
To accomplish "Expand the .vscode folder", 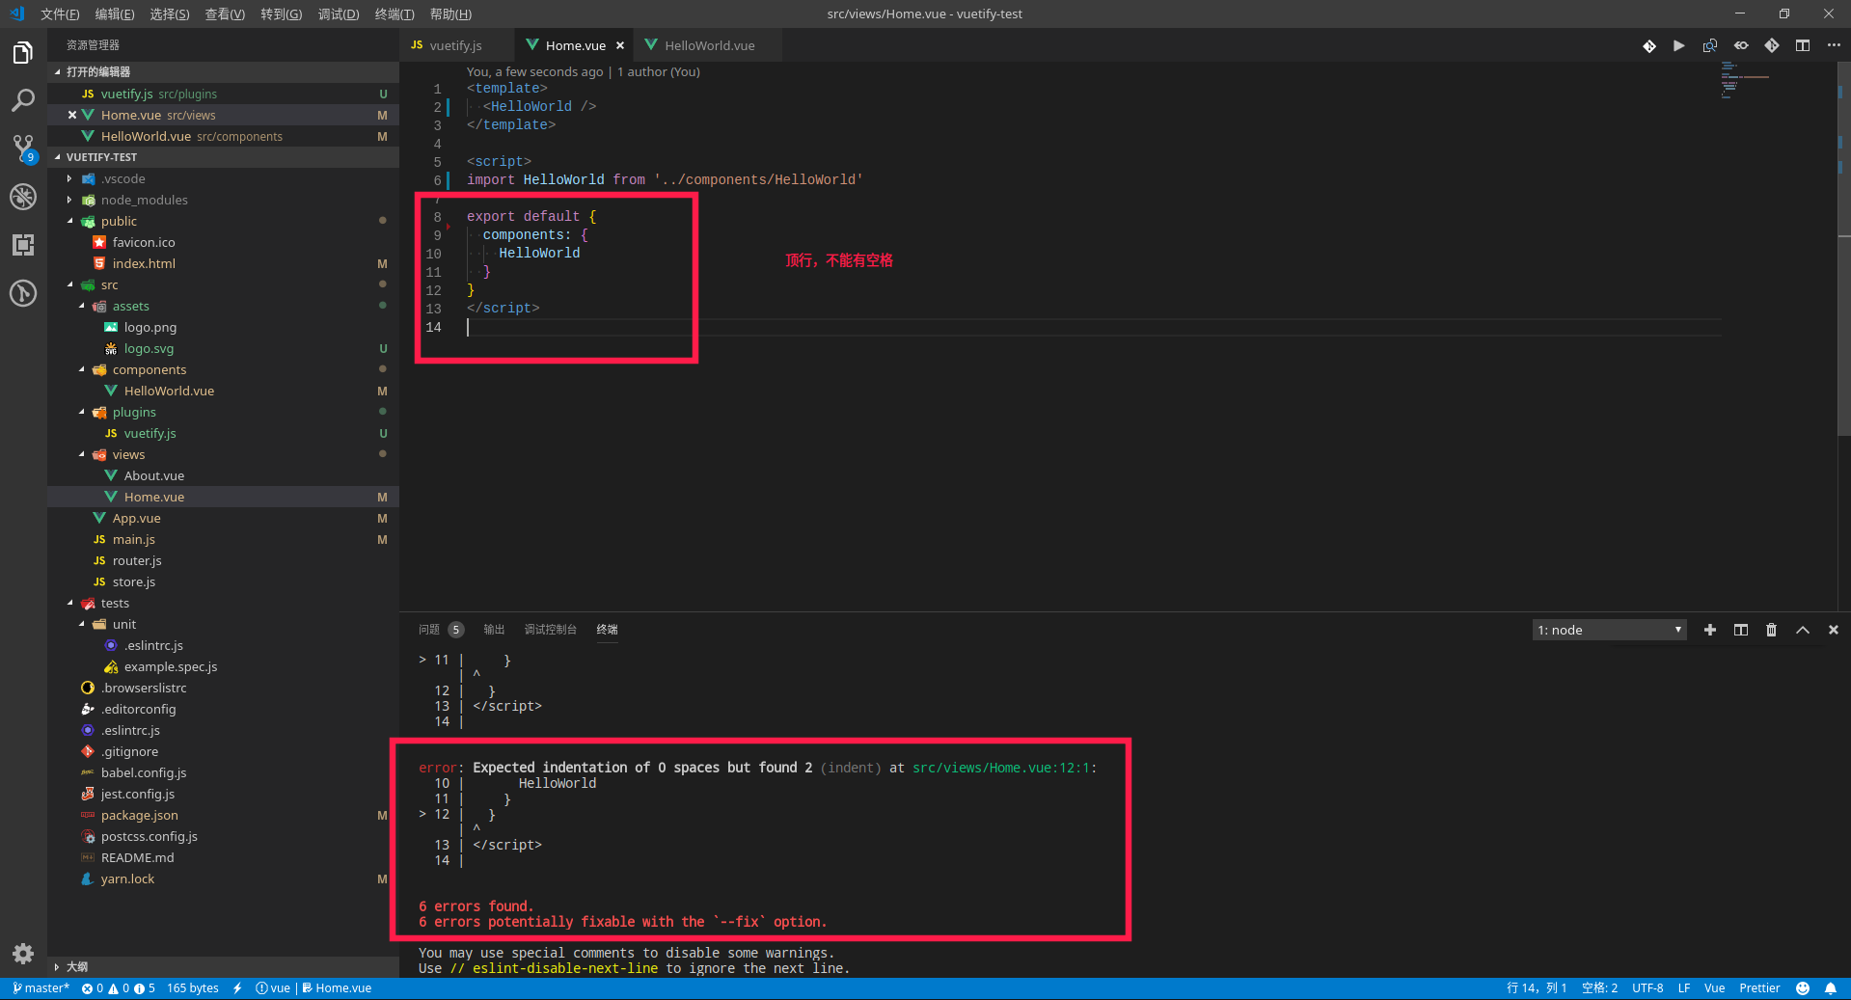I will [x=123, y=178].
